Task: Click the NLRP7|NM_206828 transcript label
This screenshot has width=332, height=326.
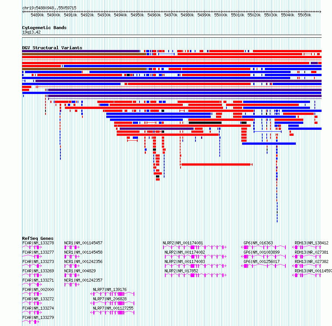Action: click(x=110, y=299)
